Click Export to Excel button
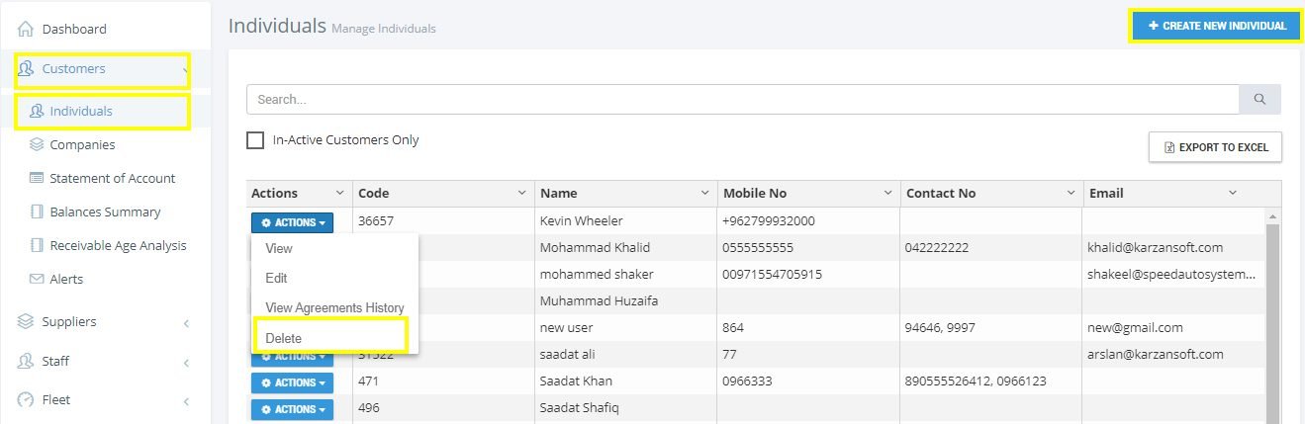Image resolution: width=1305 pixels, height=424 pixels. click(x=1215, y=147)
